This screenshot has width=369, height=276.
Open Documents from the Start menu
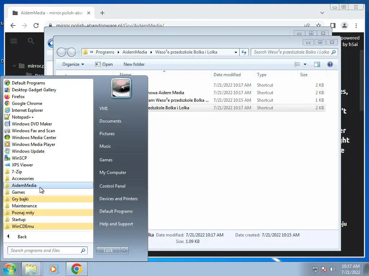coord(110,121)
